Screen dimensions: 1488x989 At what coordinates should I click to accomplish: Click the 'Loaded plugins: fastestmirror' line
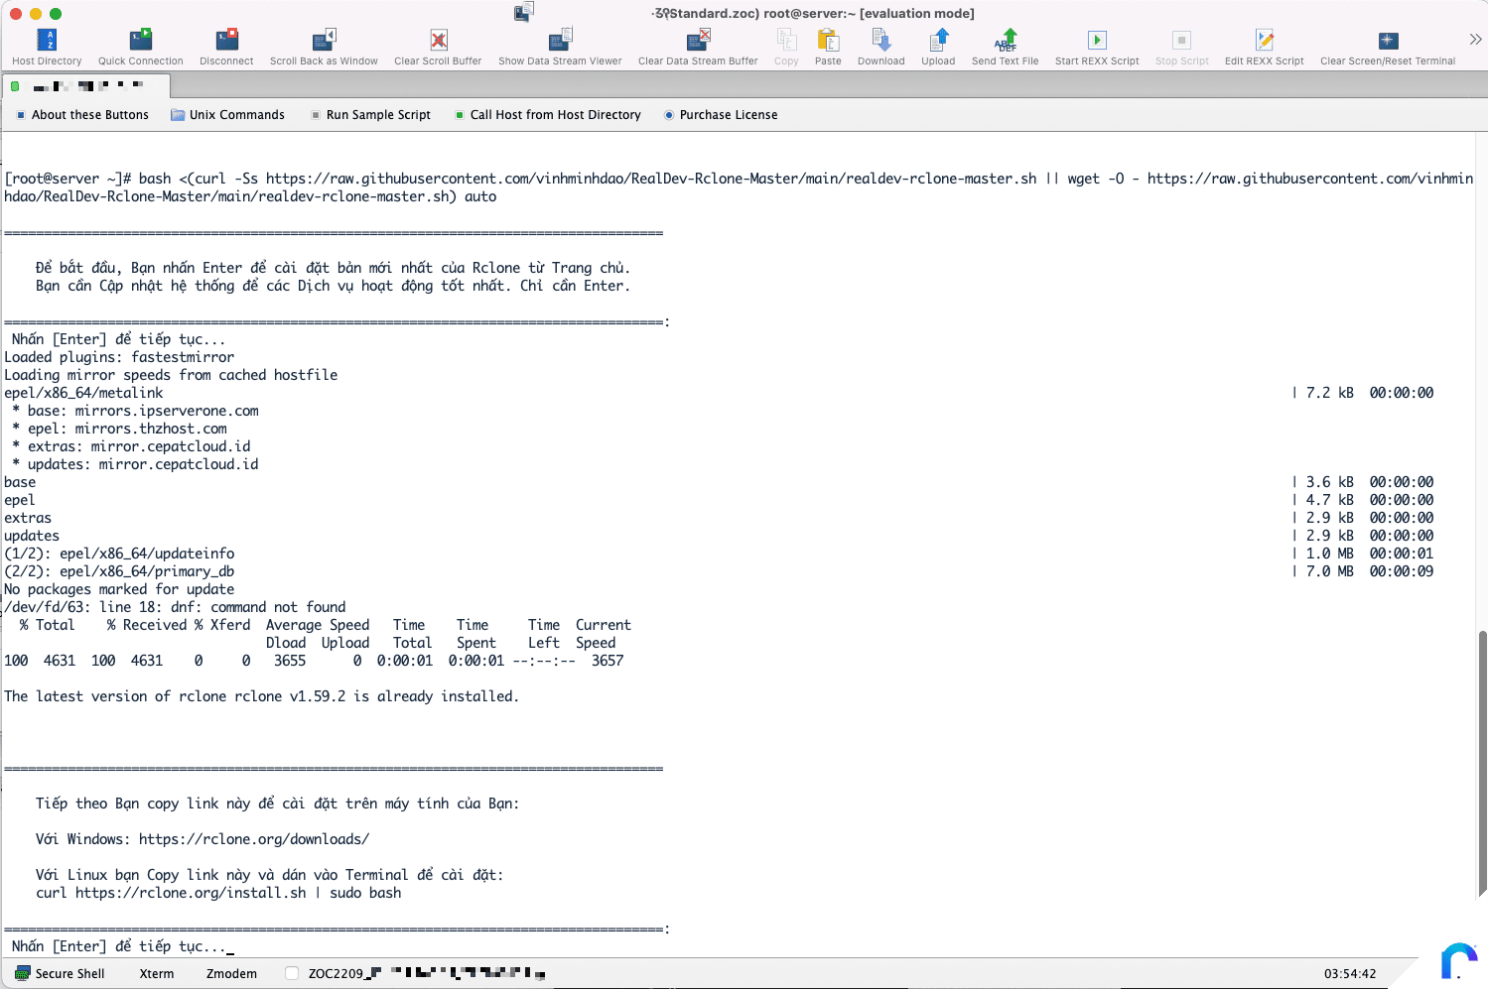tap(119, 357)
